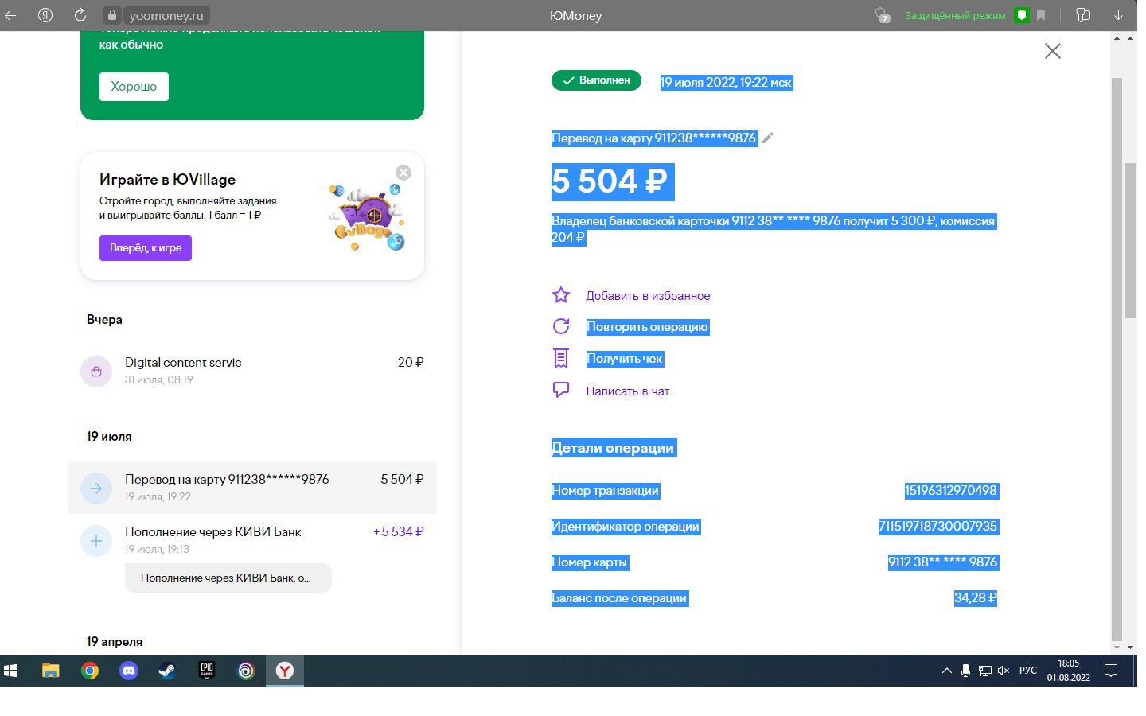Click the Пополнение через КИВИ Банк, о... chip
The width and height of the screenshot is (1146, 716).
click(228, 578)
